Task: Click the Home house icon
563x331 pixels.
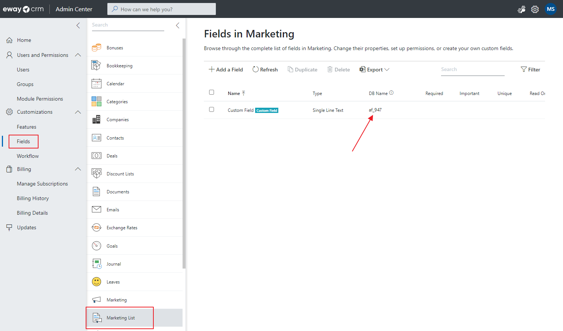Action: point(9,40)
